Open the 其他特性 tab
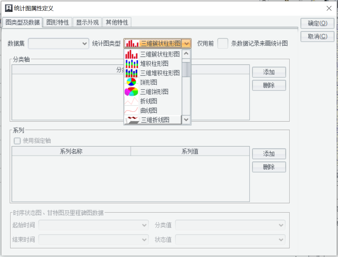338x257 pixels. tap(117, 22)
